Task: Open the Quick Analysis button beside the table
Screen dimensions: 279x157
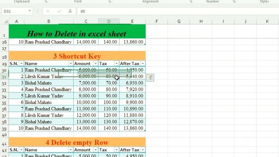Action: click(150, 78)
